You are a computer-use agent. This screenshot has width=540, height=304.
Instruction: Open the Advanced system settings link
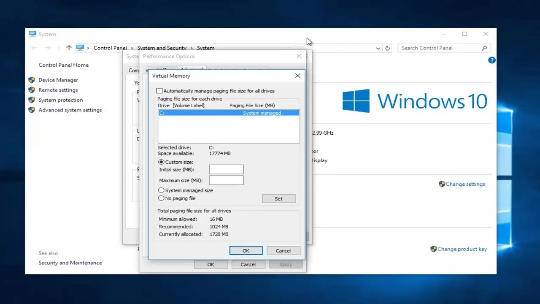point(70,110)
